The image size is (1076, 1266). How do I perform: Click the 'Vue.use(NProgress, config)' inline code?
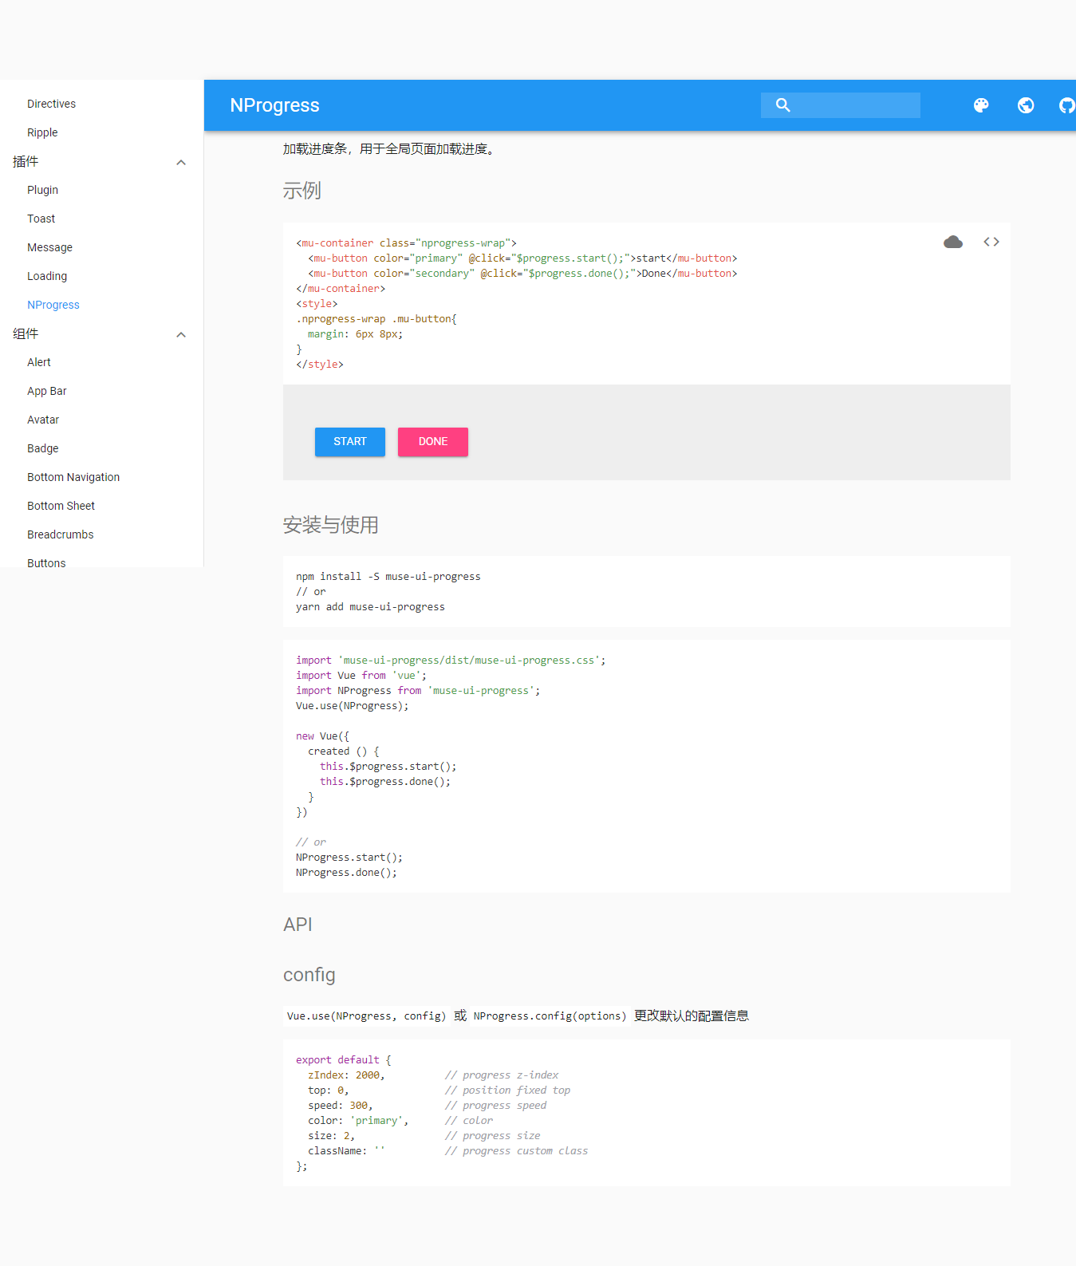point(367,1016)
